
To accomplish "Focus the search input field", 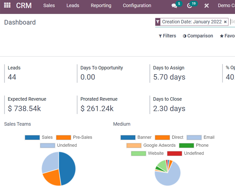I will click(232, 22).
